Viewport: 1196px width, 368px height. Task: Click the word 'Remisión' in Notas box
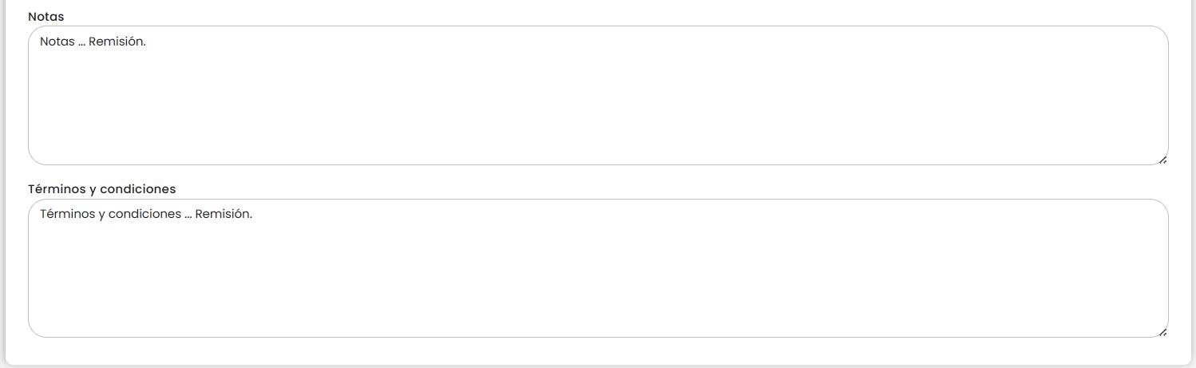coord(117,42)
